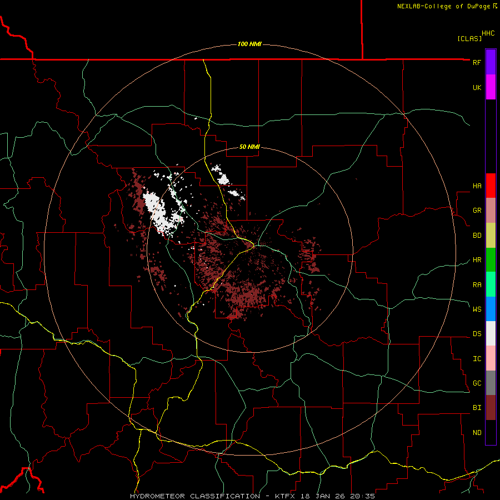Click the RA light green legend swatch
500x500 pixels.
491,284
